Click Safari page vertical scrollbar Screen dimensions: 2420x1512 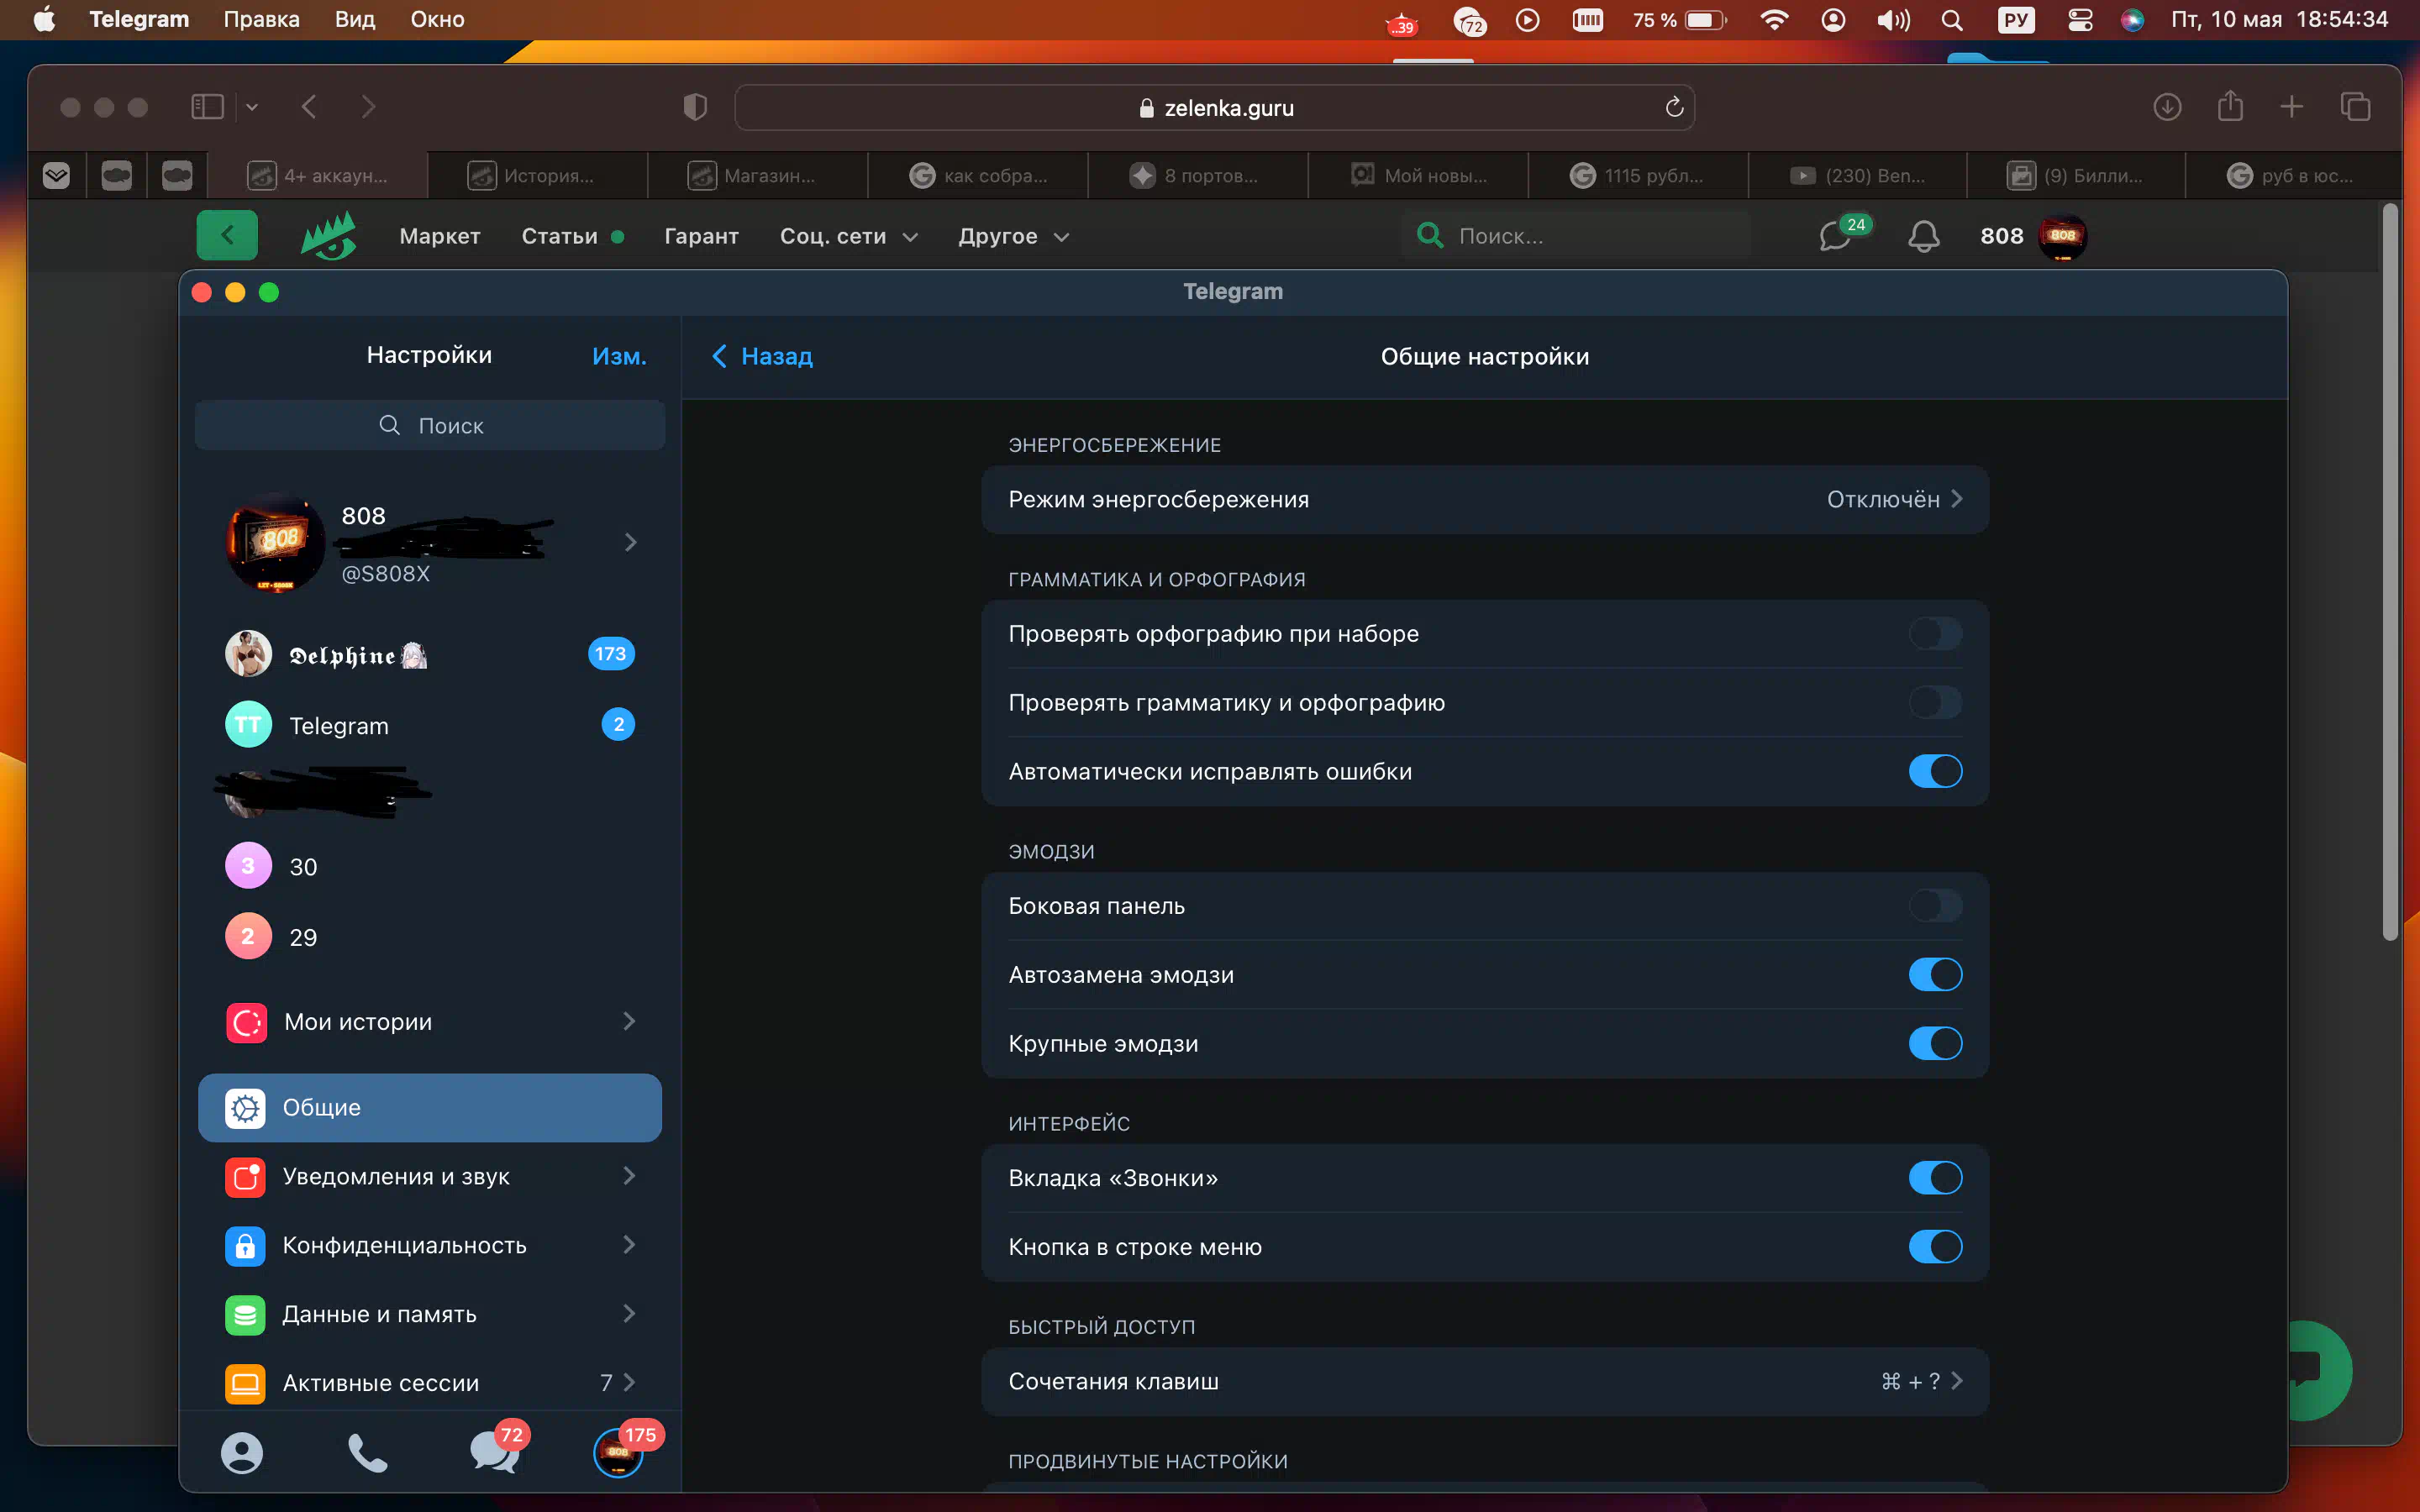2390,572
